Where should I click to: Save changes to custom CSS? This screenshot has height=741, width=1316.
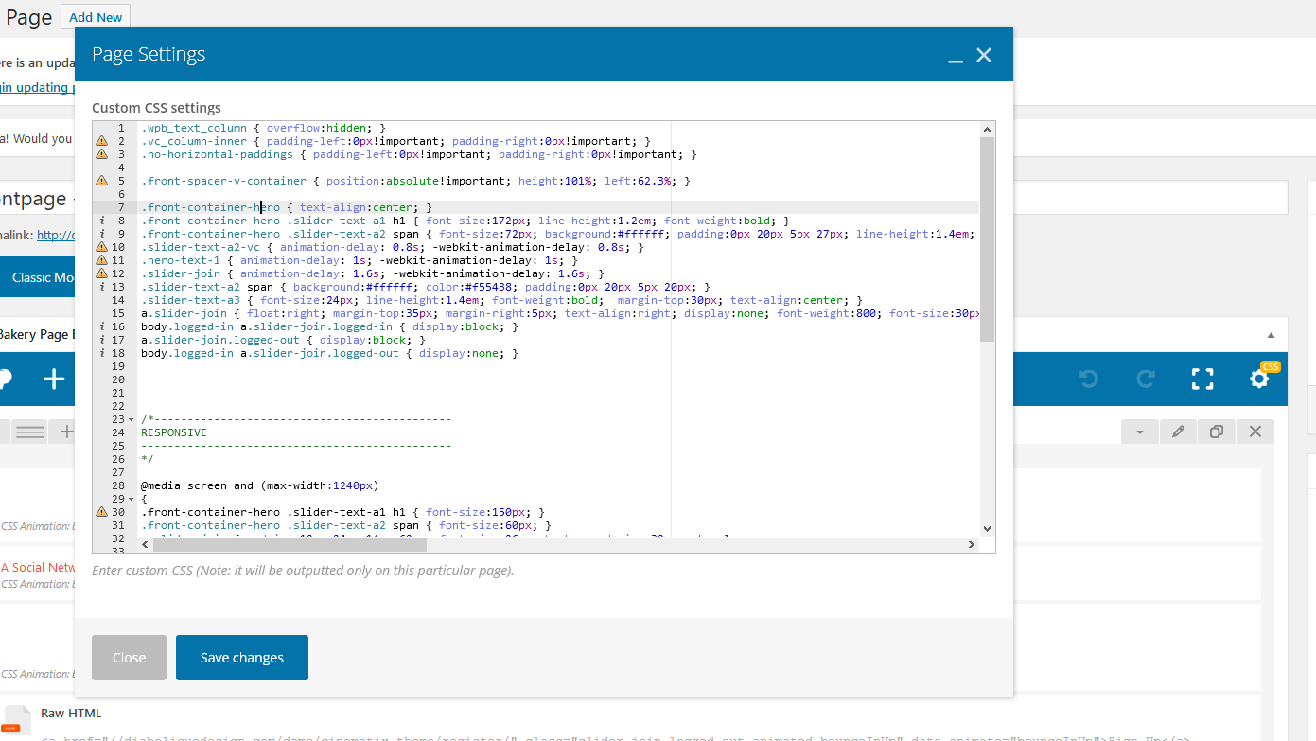click(x=242, y=658)
